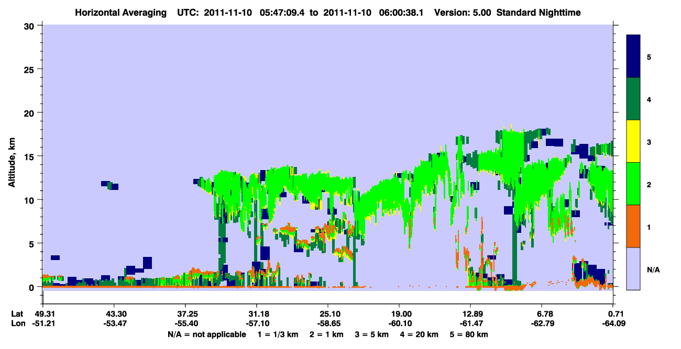
Task: Click the colorbar label 4
Action: pyautogui.click(x=649, y=99)
